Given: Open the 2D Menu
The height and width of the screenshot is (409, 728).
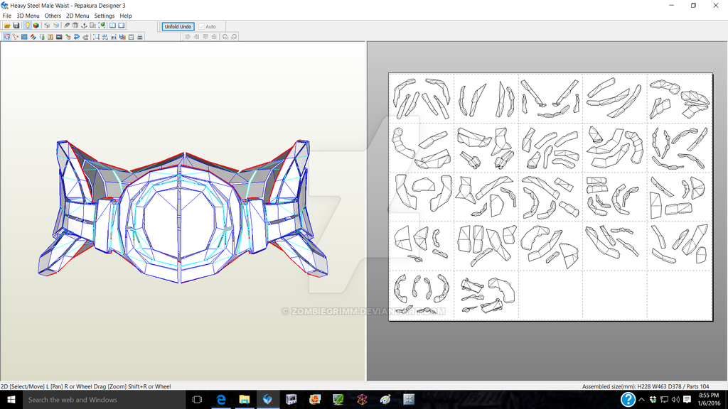Looking at the screenshot, I should click(77, 16).
